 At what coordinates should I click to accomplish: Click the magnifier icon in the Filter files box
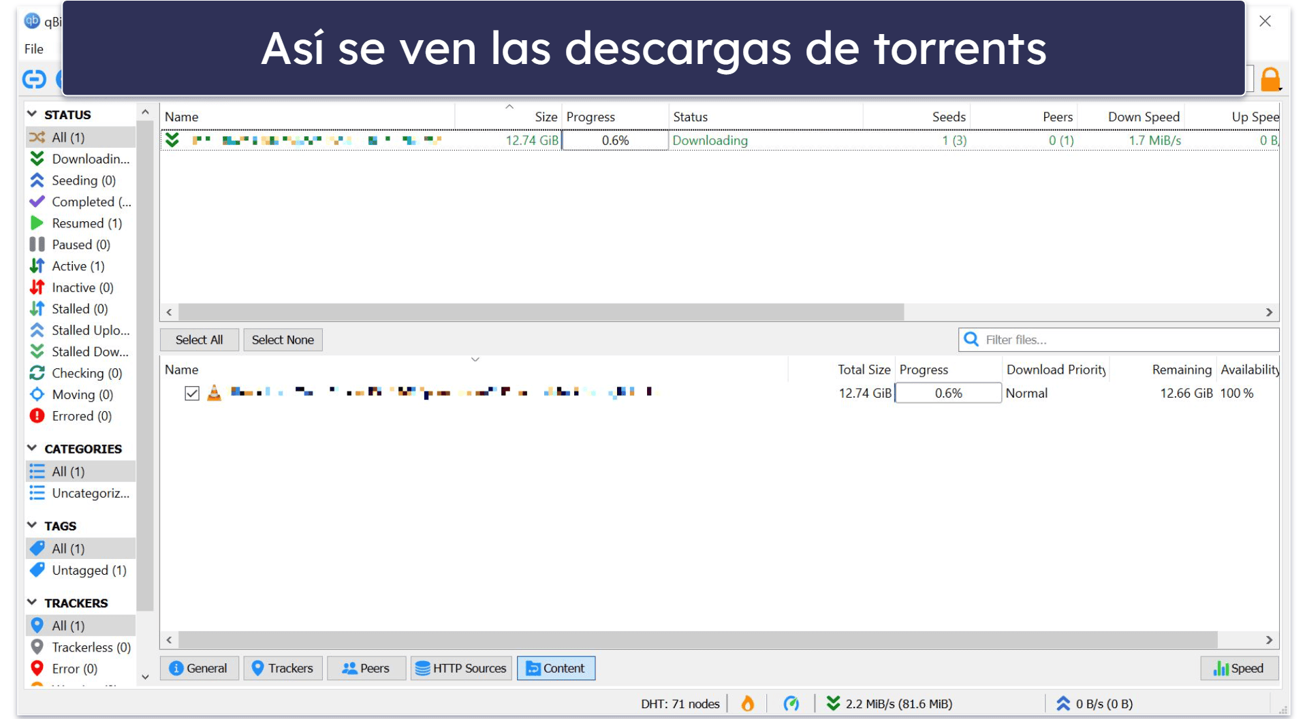pos(970,339)
